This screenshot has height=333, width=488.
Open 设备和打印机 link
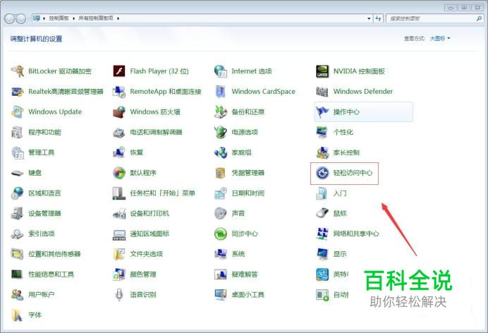pyautogui.click(x=150, y=214)
